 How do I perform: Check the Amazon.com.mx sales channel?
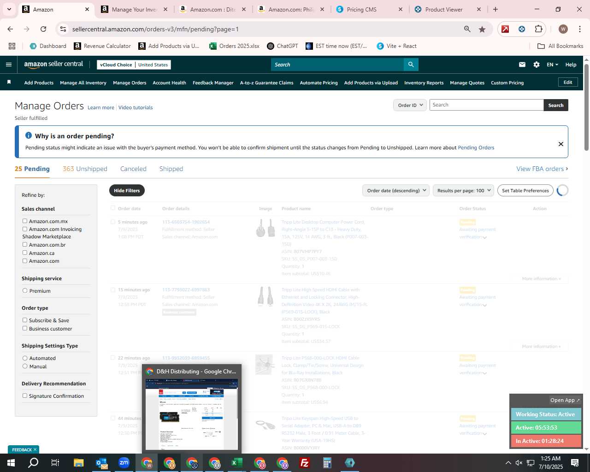25,221
